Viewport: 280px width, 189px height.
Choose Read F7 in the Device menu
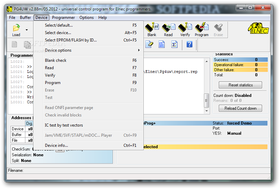(89, 68)
